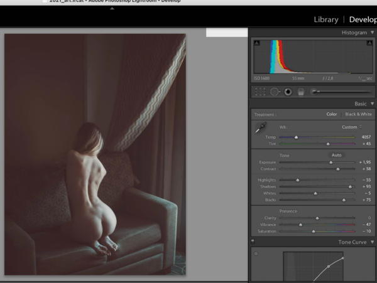Viewport: 377px width, 283px height.
Task: Collapse the Basic panel
Action: [372, 104]
